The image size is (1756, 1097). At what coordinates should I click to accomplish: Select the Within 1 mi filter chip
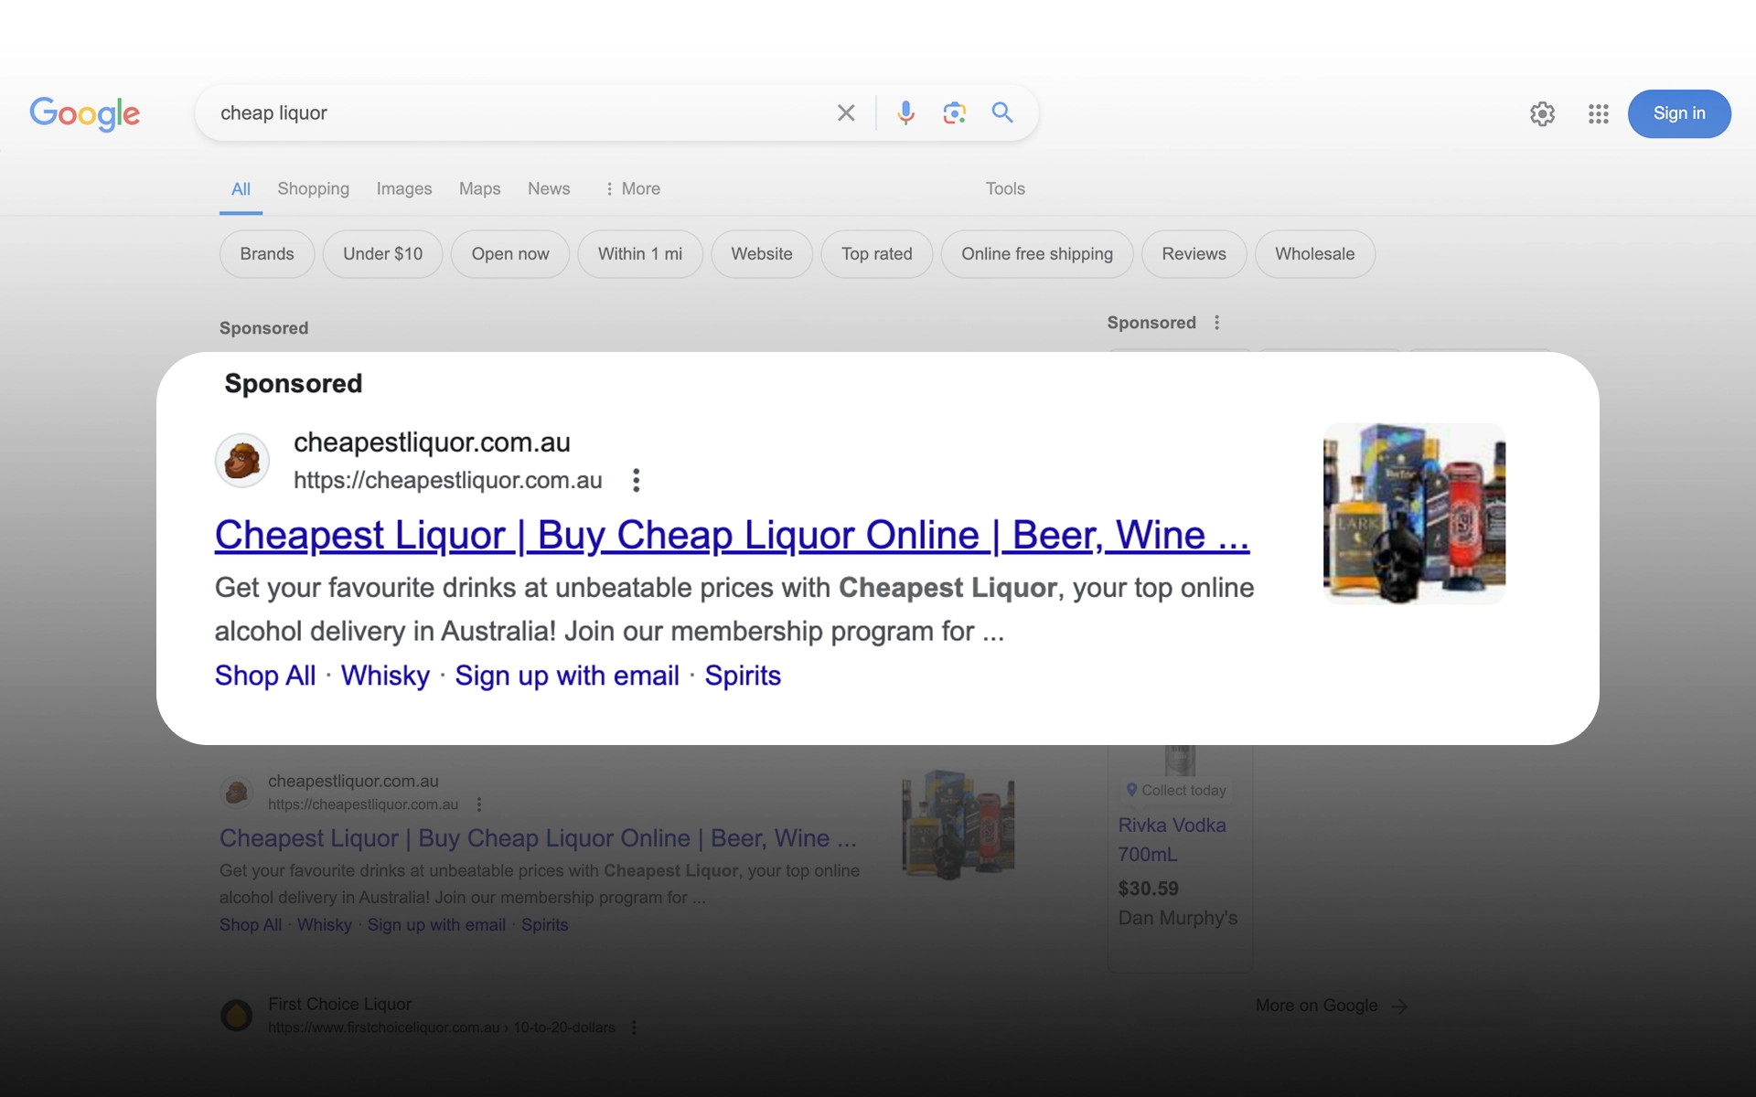click(640, 254)
